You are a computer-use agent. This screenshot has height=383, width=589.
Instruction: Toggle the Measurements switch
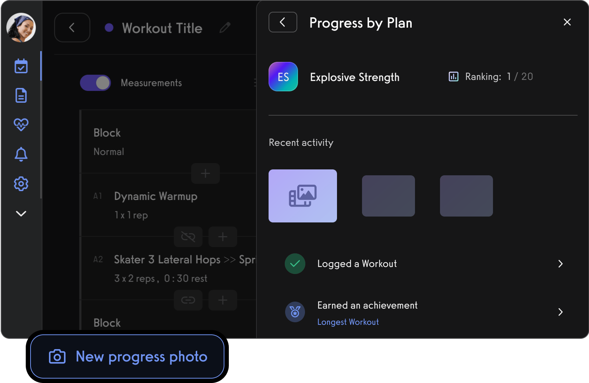coord(95,83)
